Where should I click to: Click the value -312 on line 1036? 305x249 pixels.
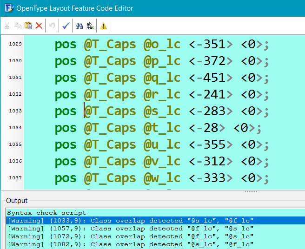[x=211, y=162]
